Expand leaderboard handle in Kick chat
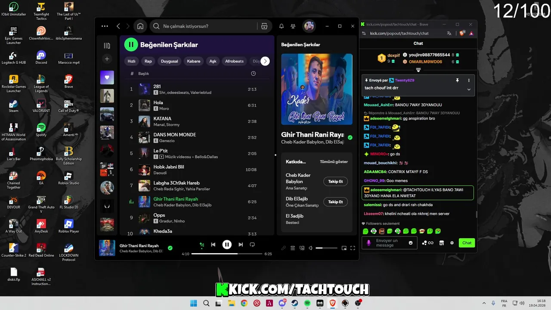 [x=418, y=70]
